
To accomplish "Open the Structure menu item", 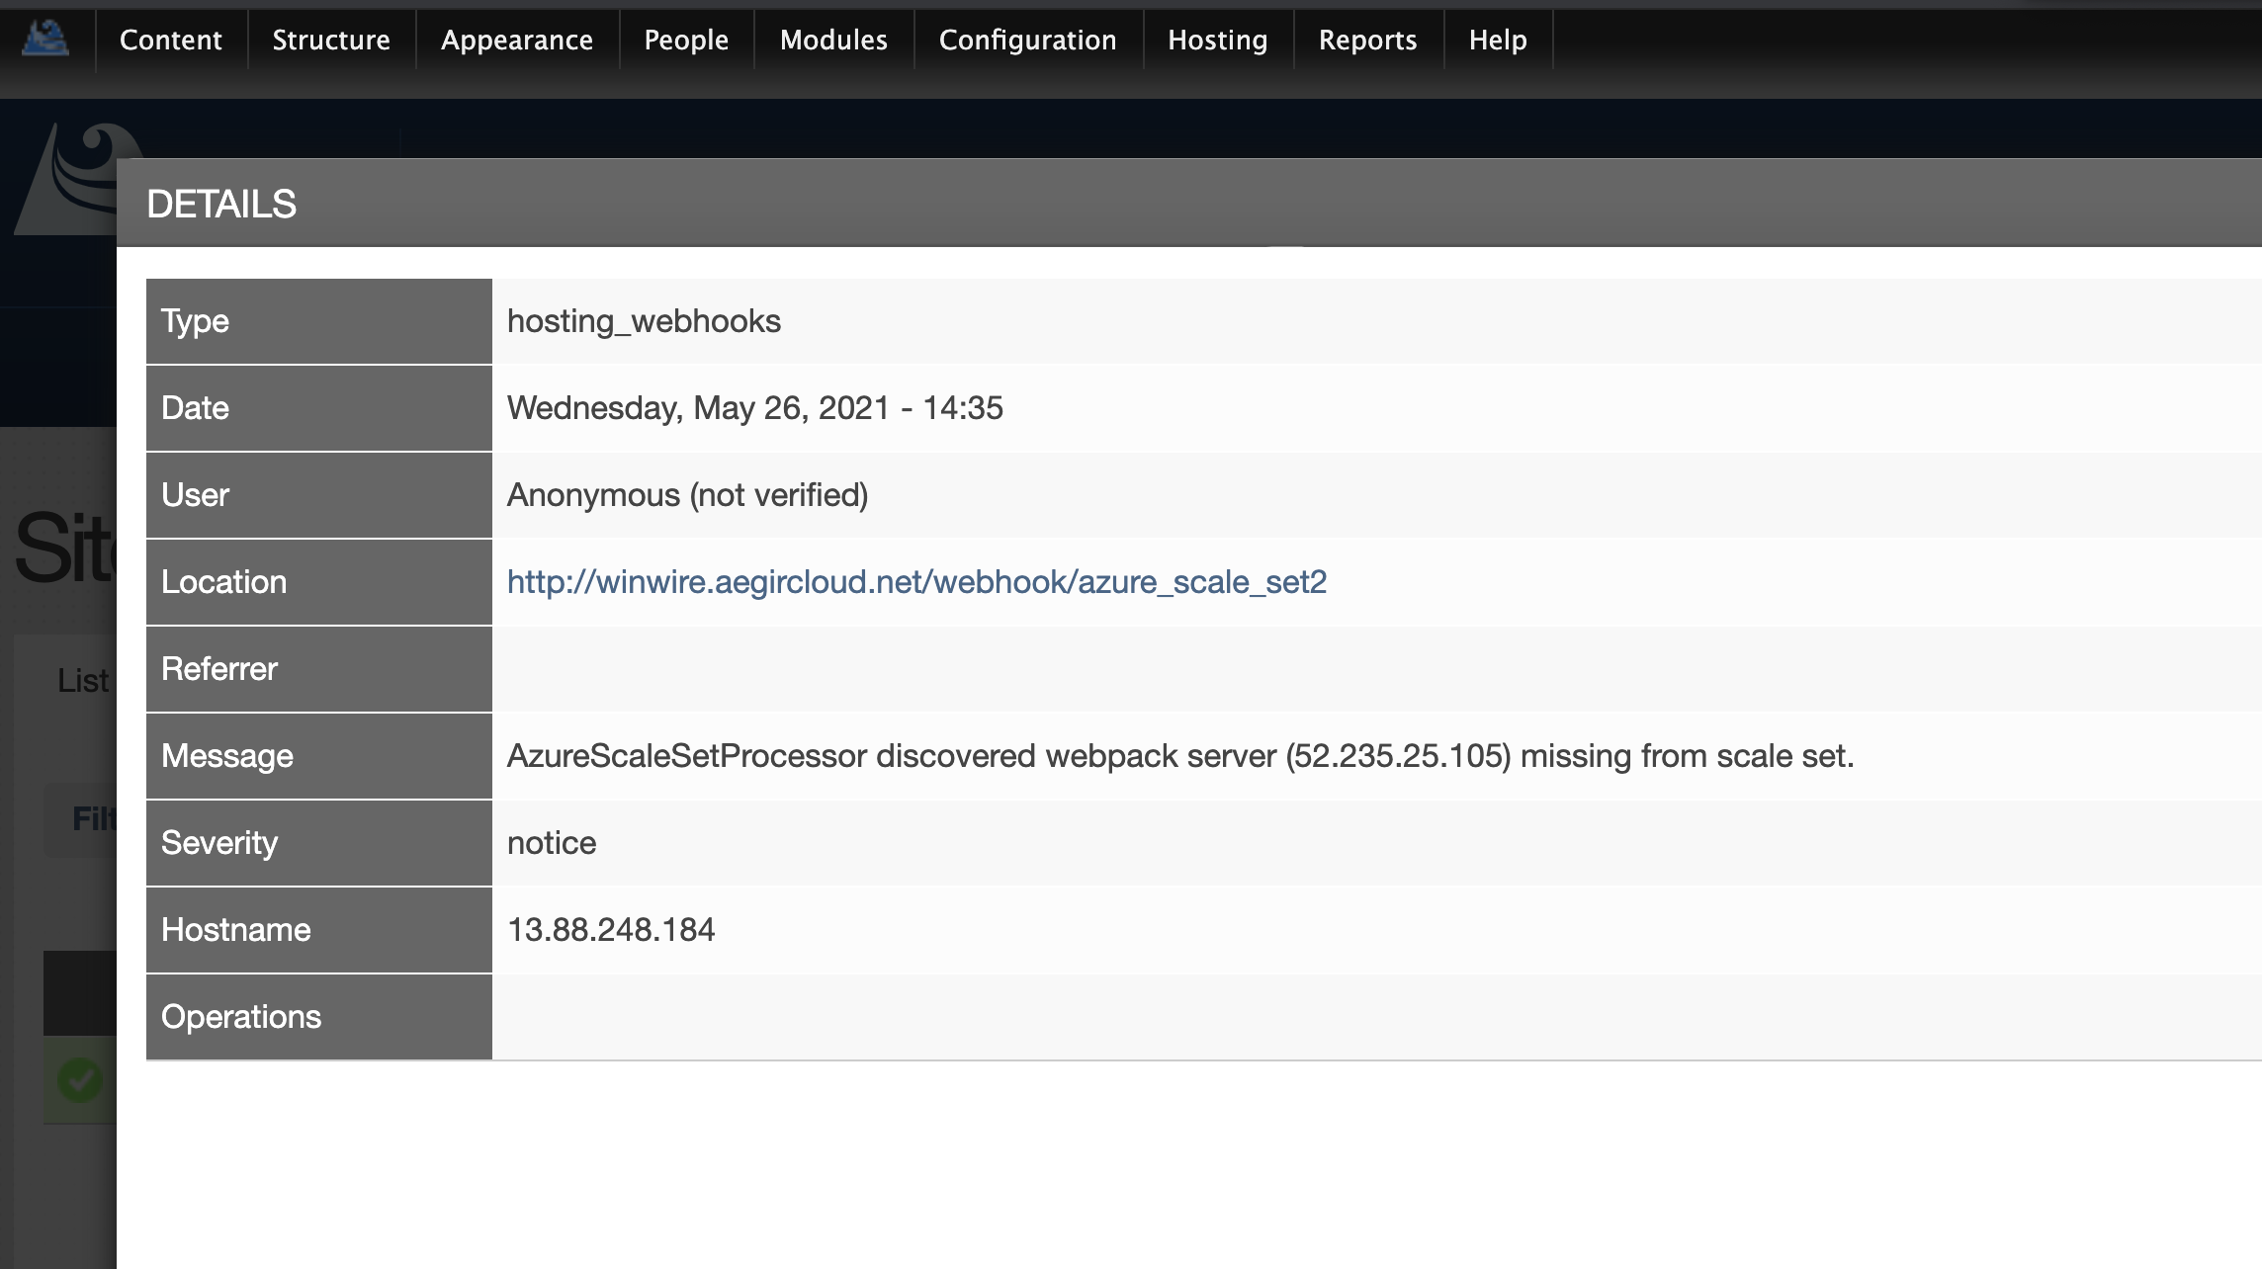I will [329, 39].
